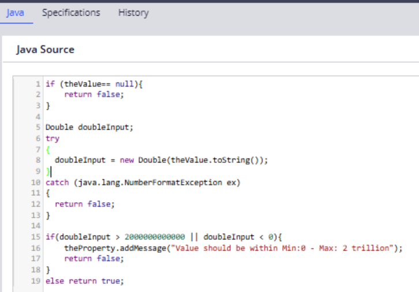Image resolution: width=419 pixels, height=292 pixels.
Task: Switch to the Java tab
Action: [x=15, y=13]
